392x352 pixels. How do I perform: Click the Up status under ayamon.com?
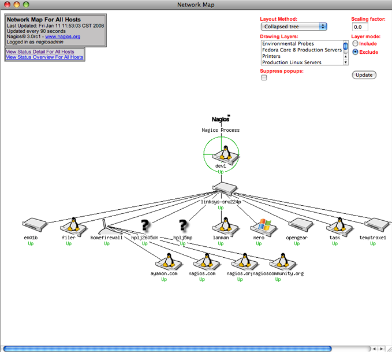pyautogui.click(x=164, y=279)
